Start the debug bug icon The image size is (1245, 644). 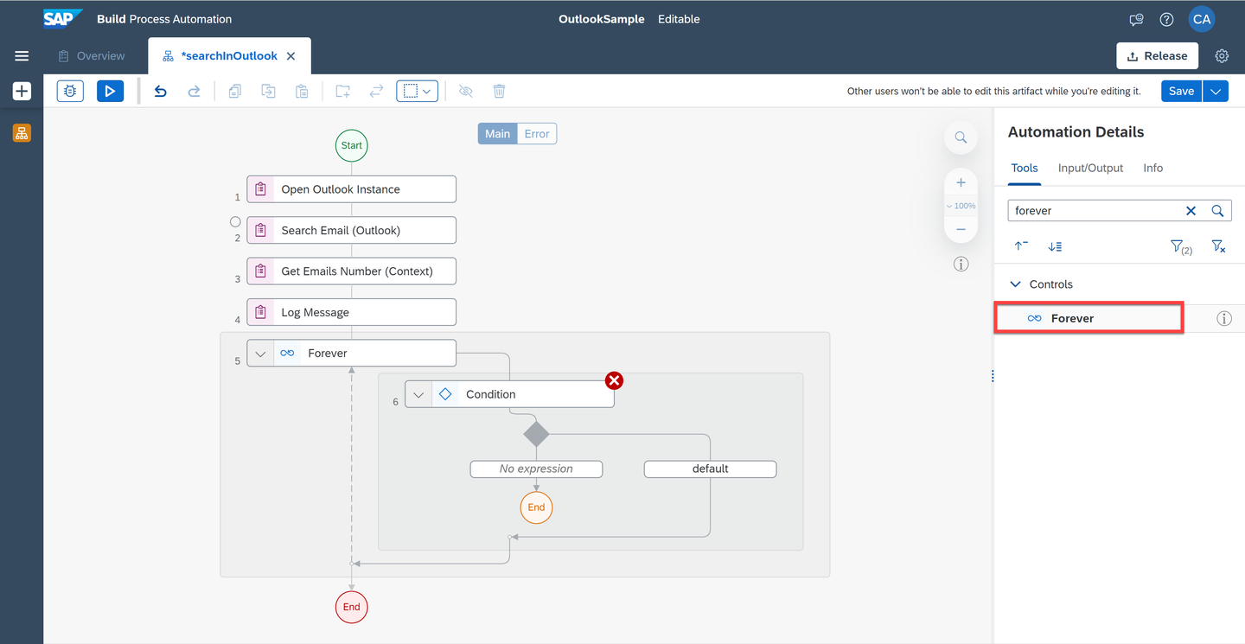tap(70, 91)
